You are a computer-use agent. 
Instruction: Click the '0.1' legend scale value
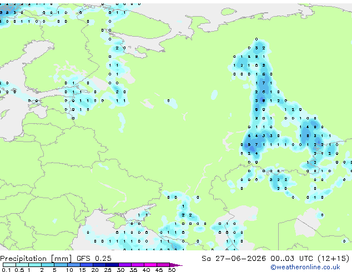point(6,270)
